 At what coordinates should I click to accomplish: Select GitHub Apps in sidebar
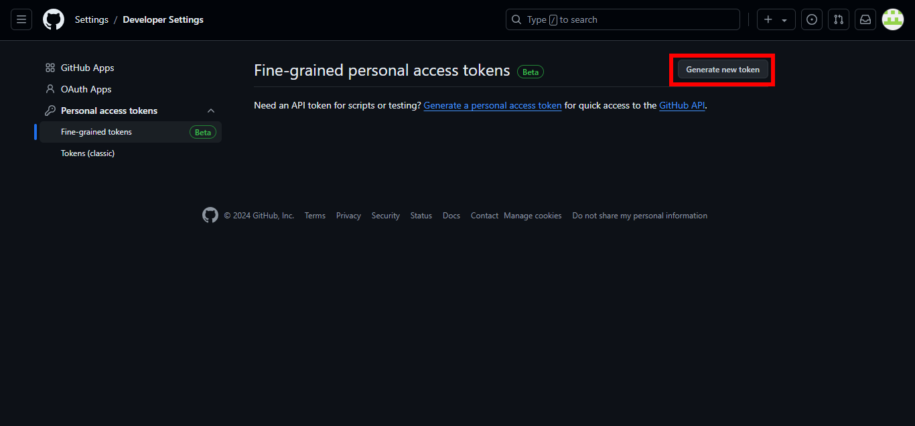[x=87, y=68]
